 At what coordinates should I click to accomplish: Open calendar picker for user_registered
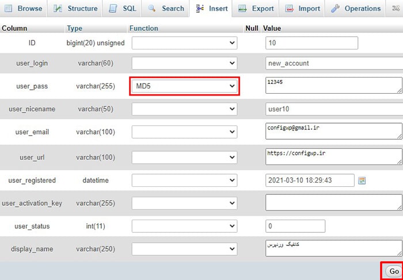point(362,181)
